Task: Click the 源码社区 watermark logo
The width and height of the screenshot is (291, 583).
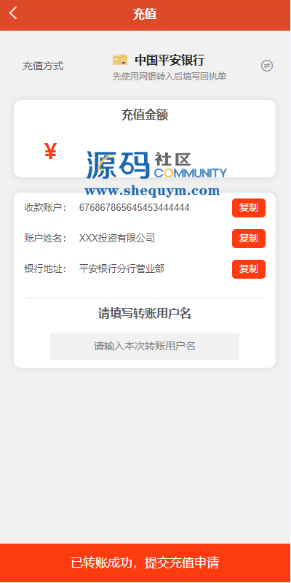Action: tap(157, 165)
